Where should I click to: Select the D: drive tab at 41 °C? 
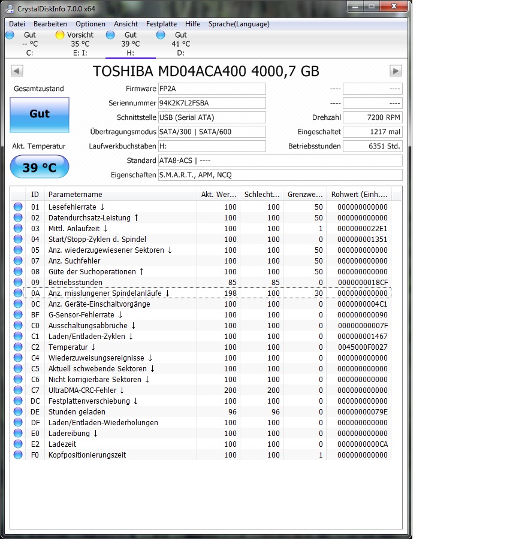[x=180, y=44]
